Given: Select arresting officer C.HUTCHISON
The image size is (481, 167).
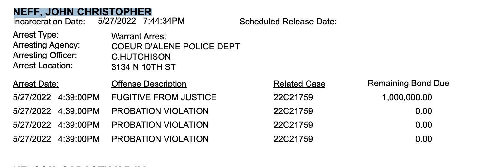Looking at the screenshot, I should pyautogui.click(x=141, y=57).
